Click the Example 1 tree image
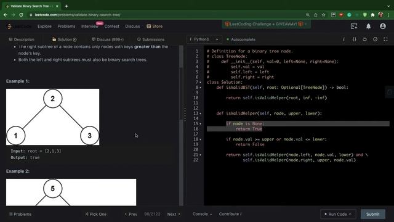This screenshot has width=394, height=222. (52, 117)
